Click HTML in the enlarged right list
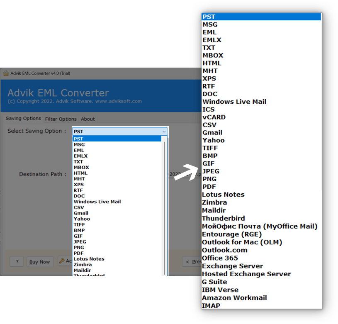The width and height of the screenshot is (338, 324). tap(261, 63)
